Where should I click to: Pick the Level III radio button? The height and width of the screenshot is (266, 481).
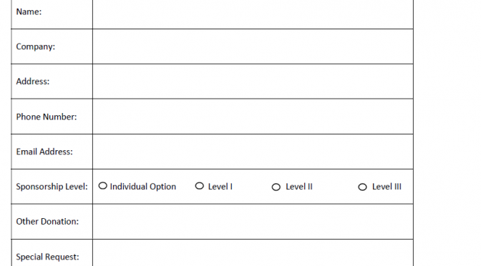pyautogui.click(x=363, y=187)
